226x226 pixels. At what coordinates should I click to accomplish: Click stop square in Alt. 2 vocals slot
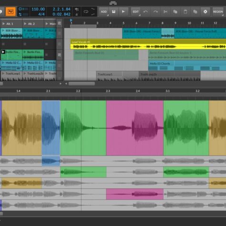point(25,44)
